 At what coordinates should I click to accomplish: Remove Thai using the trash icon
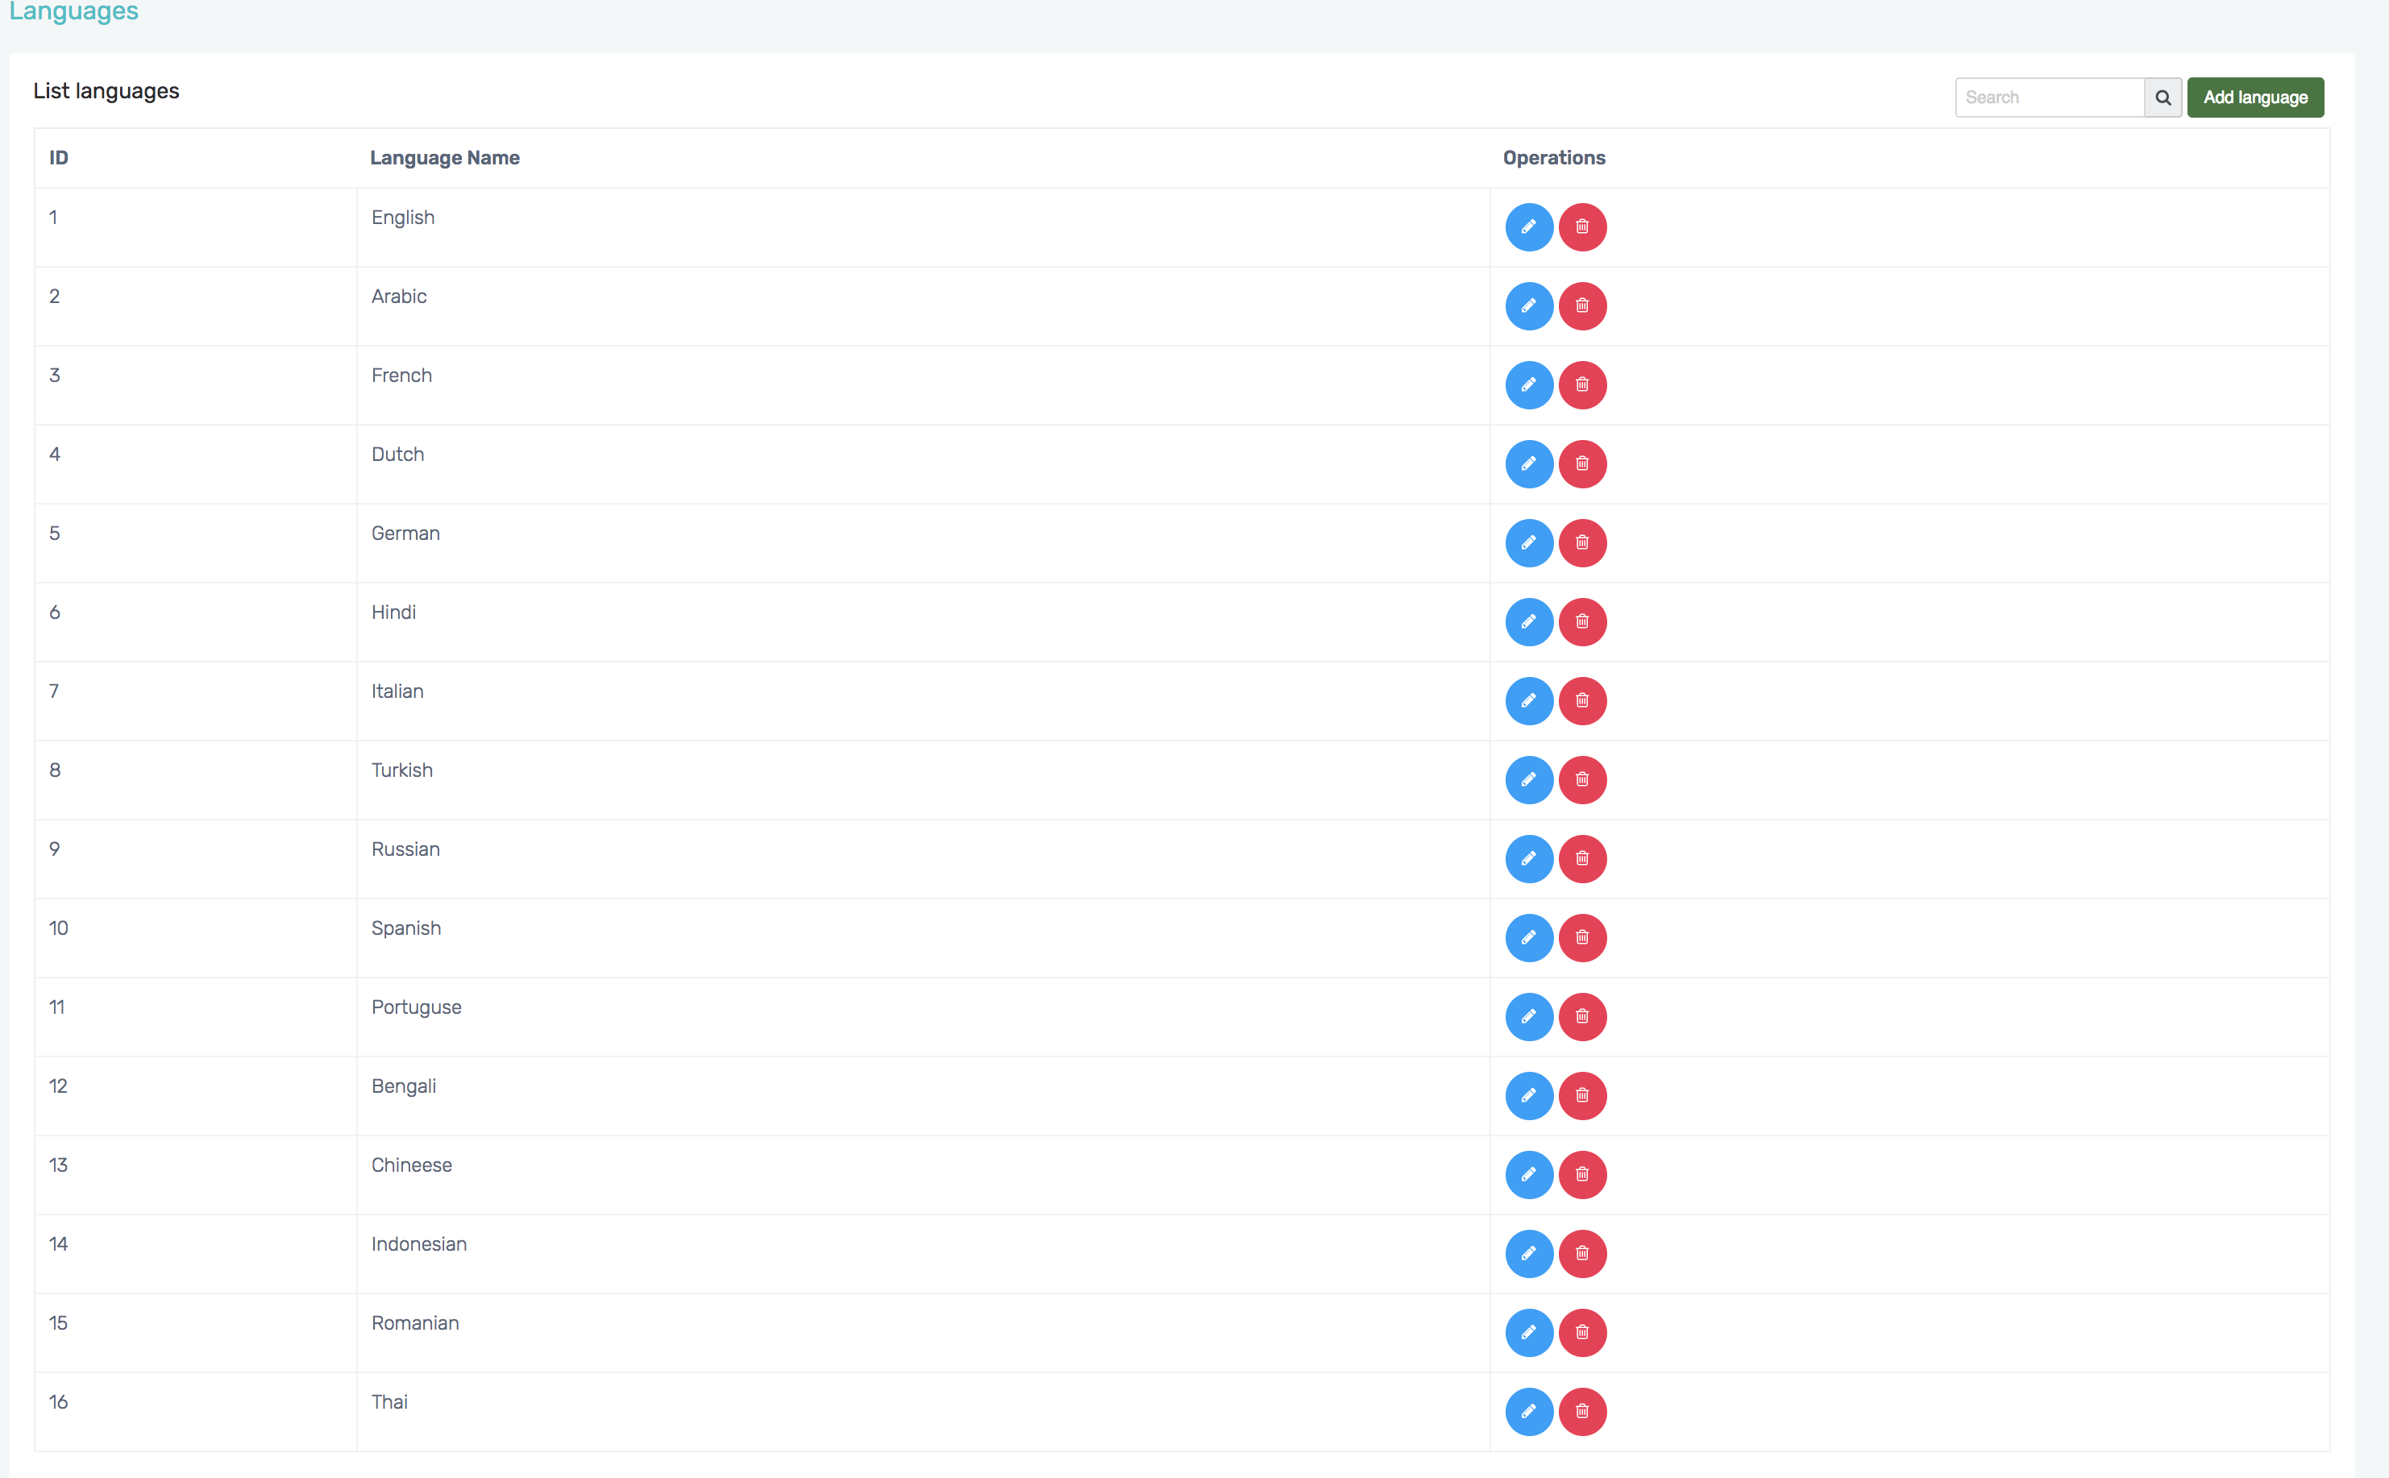coord(1582,1412)
